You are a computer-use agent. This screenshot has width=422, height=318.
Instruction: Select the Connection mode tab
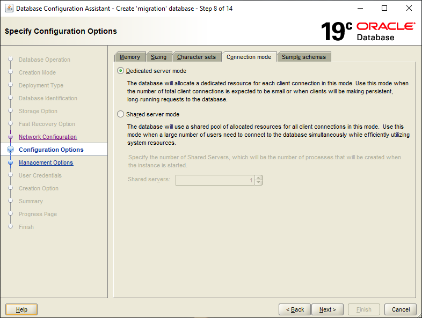tap(249, 57)
